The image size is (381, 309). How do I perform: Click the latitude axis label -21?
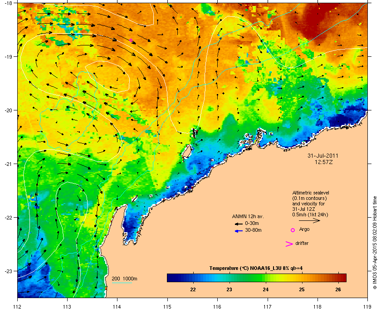[x=8, y=164]
